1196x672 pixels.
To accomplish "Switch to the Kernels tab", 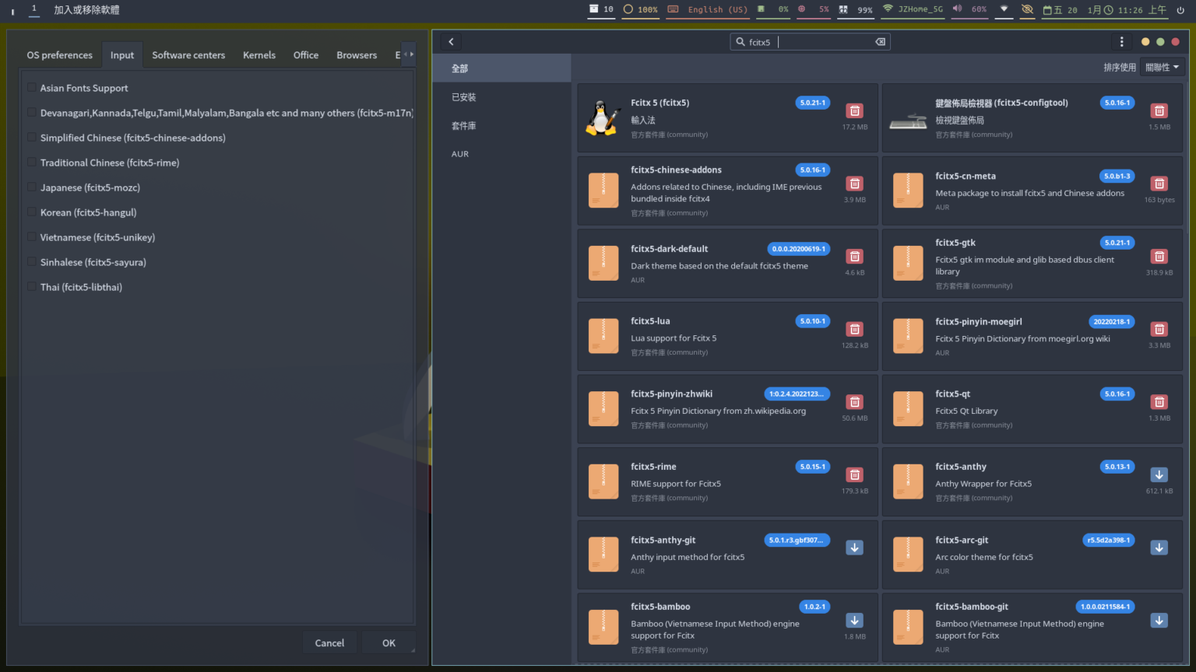I will [259, 55].
